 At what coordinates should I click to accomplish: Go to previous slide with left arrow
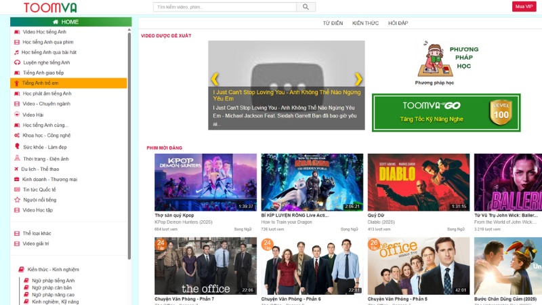(x=215, y=79)
